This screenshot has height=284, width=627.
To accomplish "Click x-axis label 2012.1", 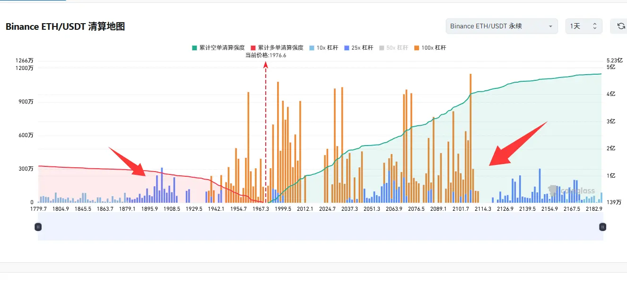I will tap(305, 209).
